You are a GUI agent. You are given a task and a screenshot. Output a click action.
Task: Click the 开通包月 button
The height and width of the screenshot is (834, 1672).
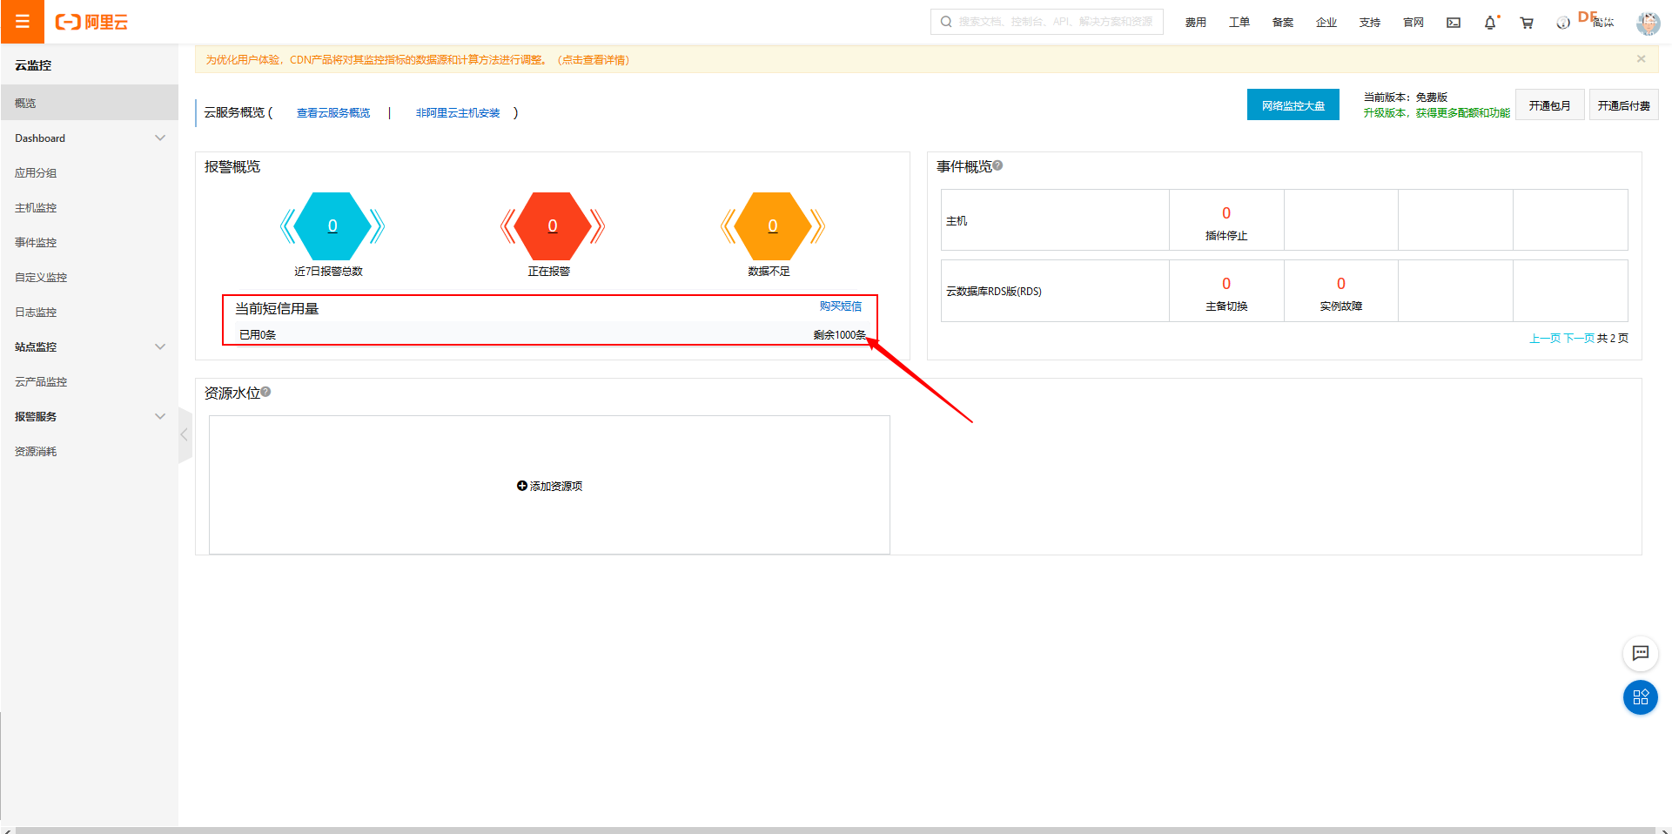point(1550,105)
